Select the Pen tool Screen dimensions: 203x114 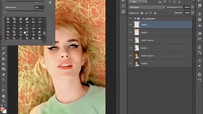(3, 75)
